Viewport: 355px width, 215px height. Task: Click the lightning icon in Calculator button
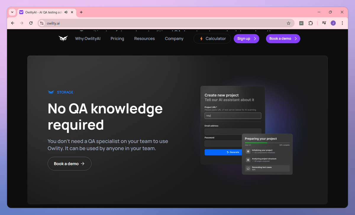coord(201,38)
